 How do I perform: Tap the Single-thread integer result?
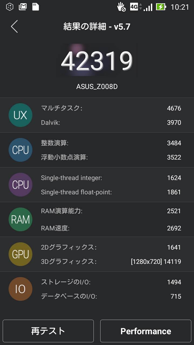coord(110,178)
